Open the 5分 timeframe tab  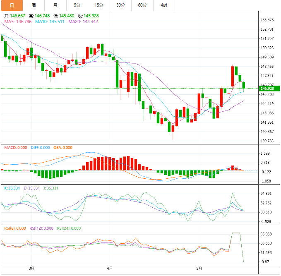pyautogui.click(x=77, y=5)
